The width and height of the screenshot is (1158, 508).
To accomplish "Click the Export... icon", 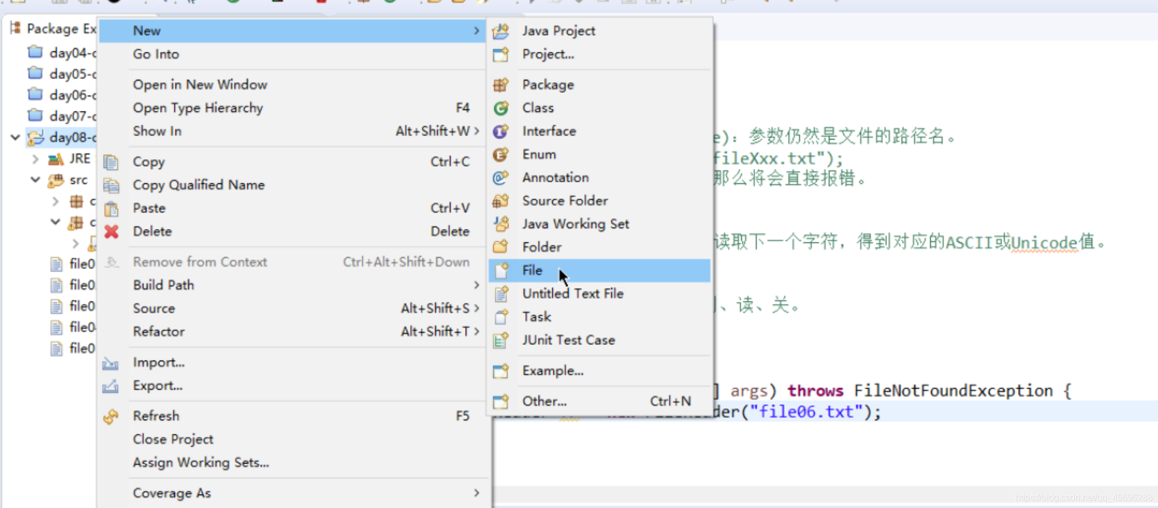I will (110, 386).
